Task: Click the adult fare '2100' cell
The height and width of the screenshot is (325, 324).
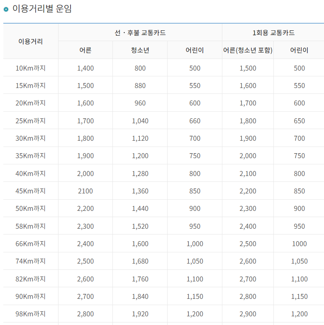Action: click(85, 191)
